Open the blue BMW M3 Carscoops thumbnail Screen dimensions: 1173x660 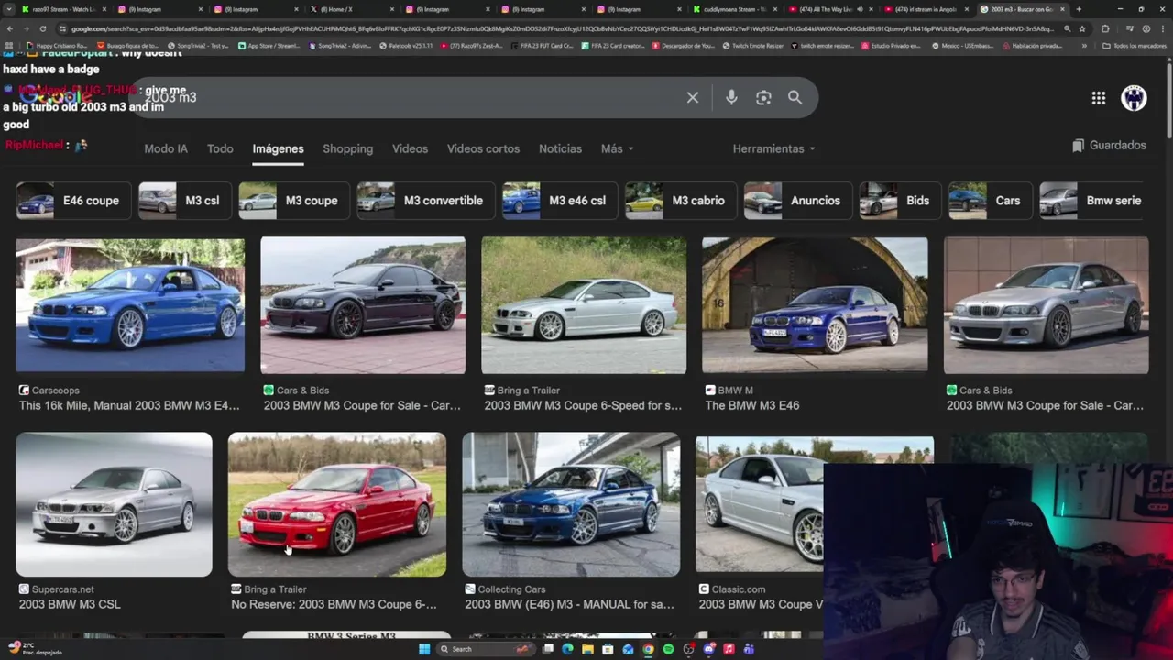(x=130, y=305)
